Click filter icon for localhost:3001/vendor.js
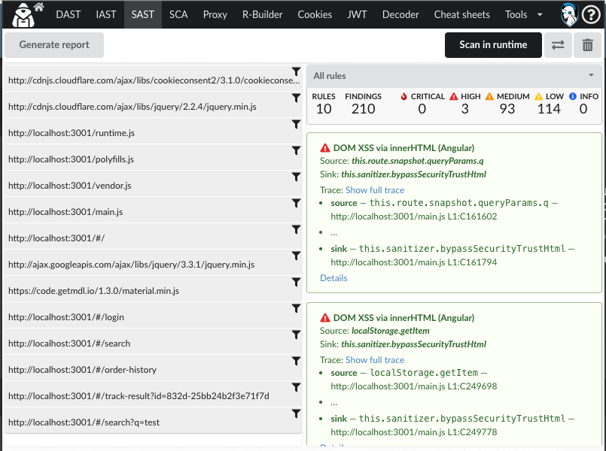 (296, 177)
